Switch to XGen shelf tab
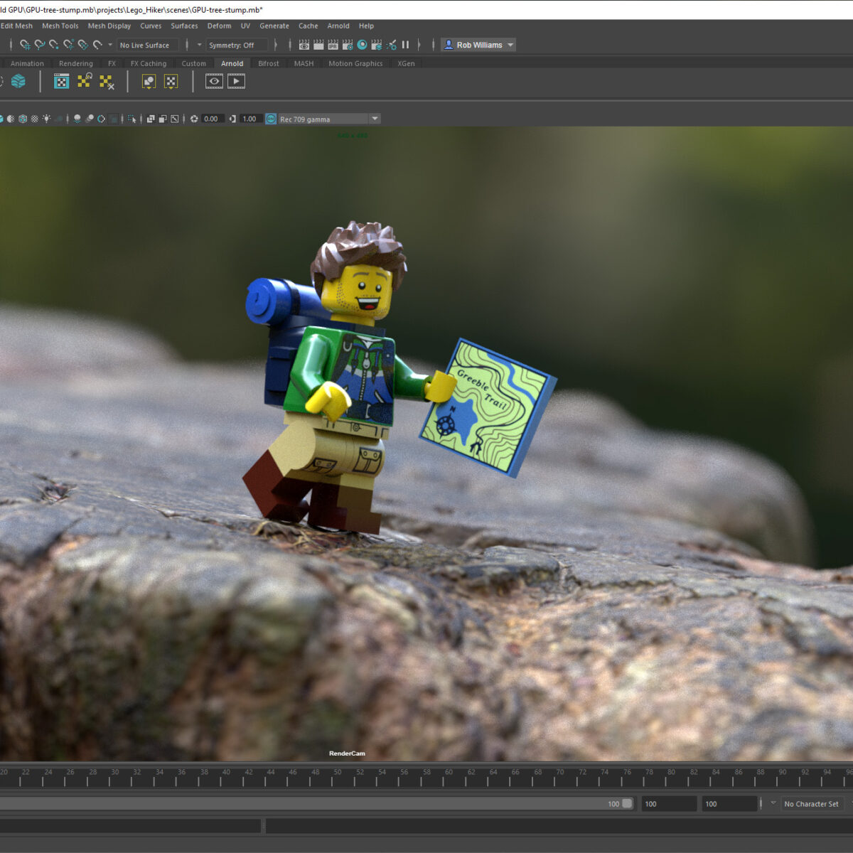 coord(406,63)
